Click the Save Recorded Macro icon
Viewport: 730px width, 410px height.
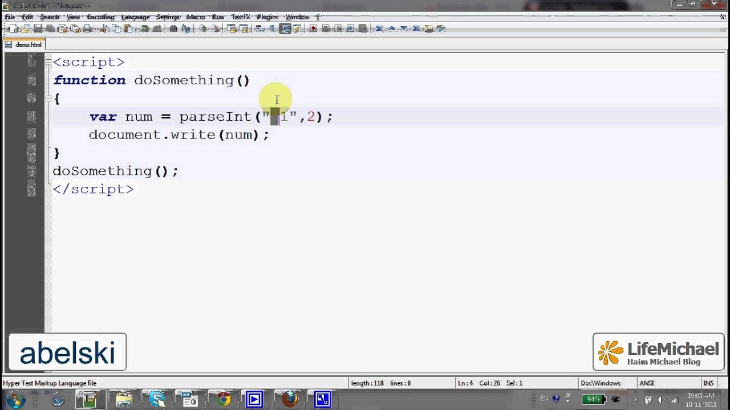point(363,28)
